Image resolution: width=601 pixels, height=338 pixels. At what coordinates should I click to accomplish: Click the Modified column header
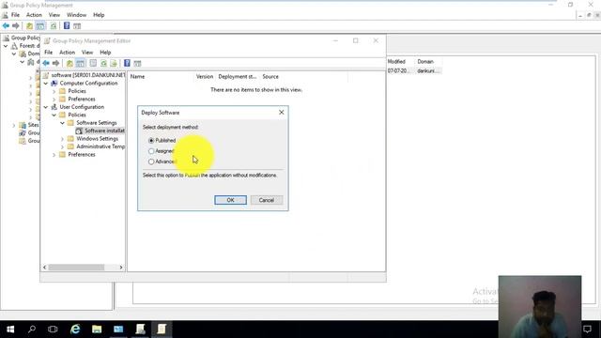396,61
